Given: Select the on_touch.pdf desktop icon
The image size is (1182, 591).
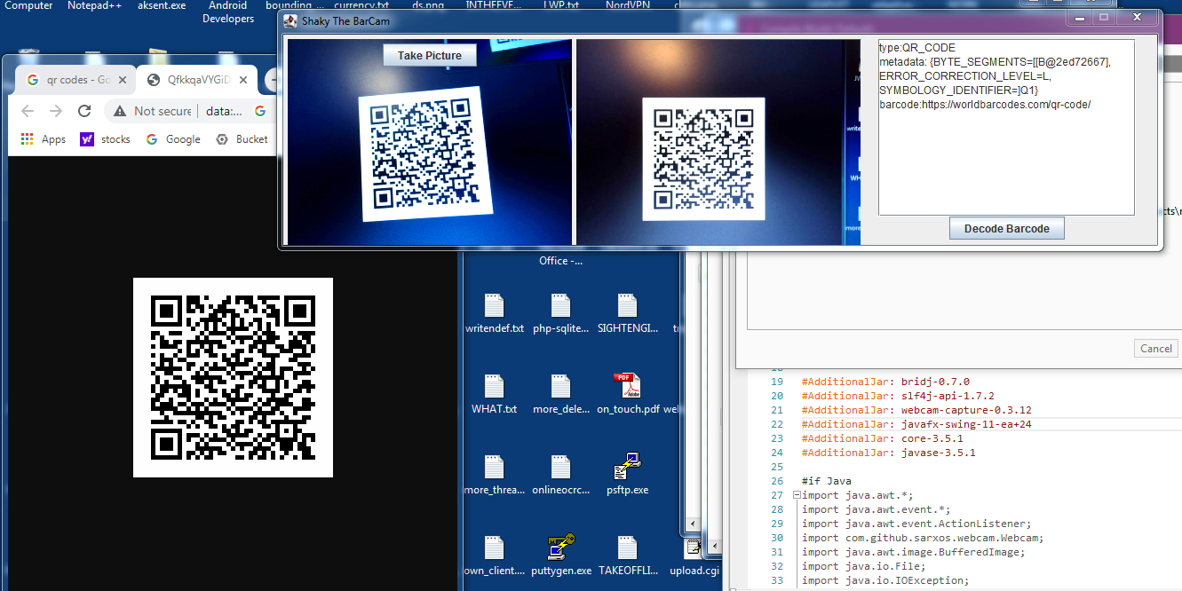Looking at the screenshot, I should pos(627,388).
